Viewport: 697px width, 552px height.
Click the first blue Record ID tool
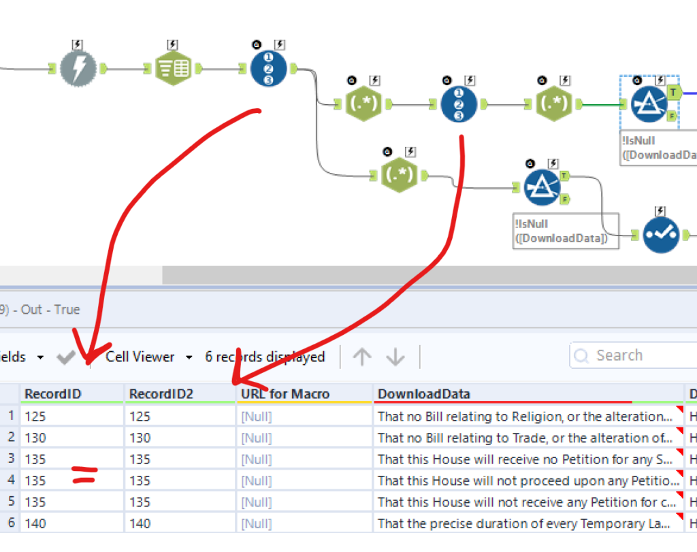[x=268, y=69]
